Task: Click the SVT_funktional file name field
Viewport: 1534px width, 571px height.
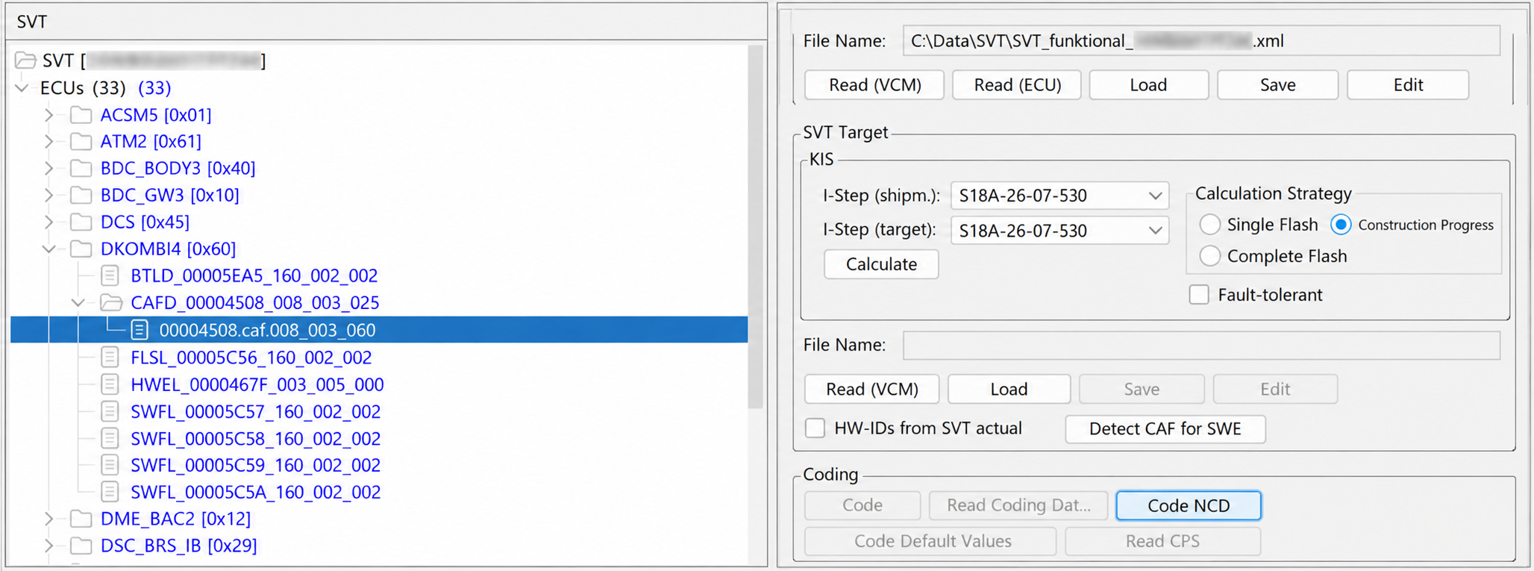Action: pyautogui.click(x=1201, y=41)
